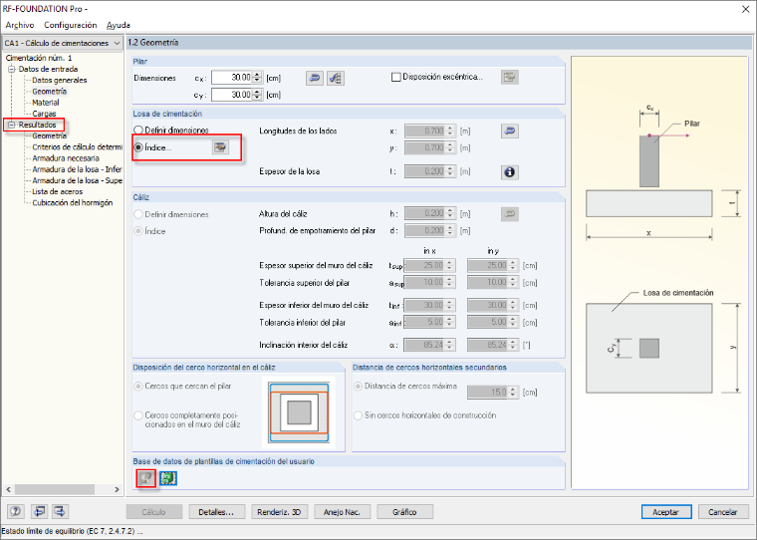Click Aceptar button
This screenshot has height=540, width=757.
point(666,512)
